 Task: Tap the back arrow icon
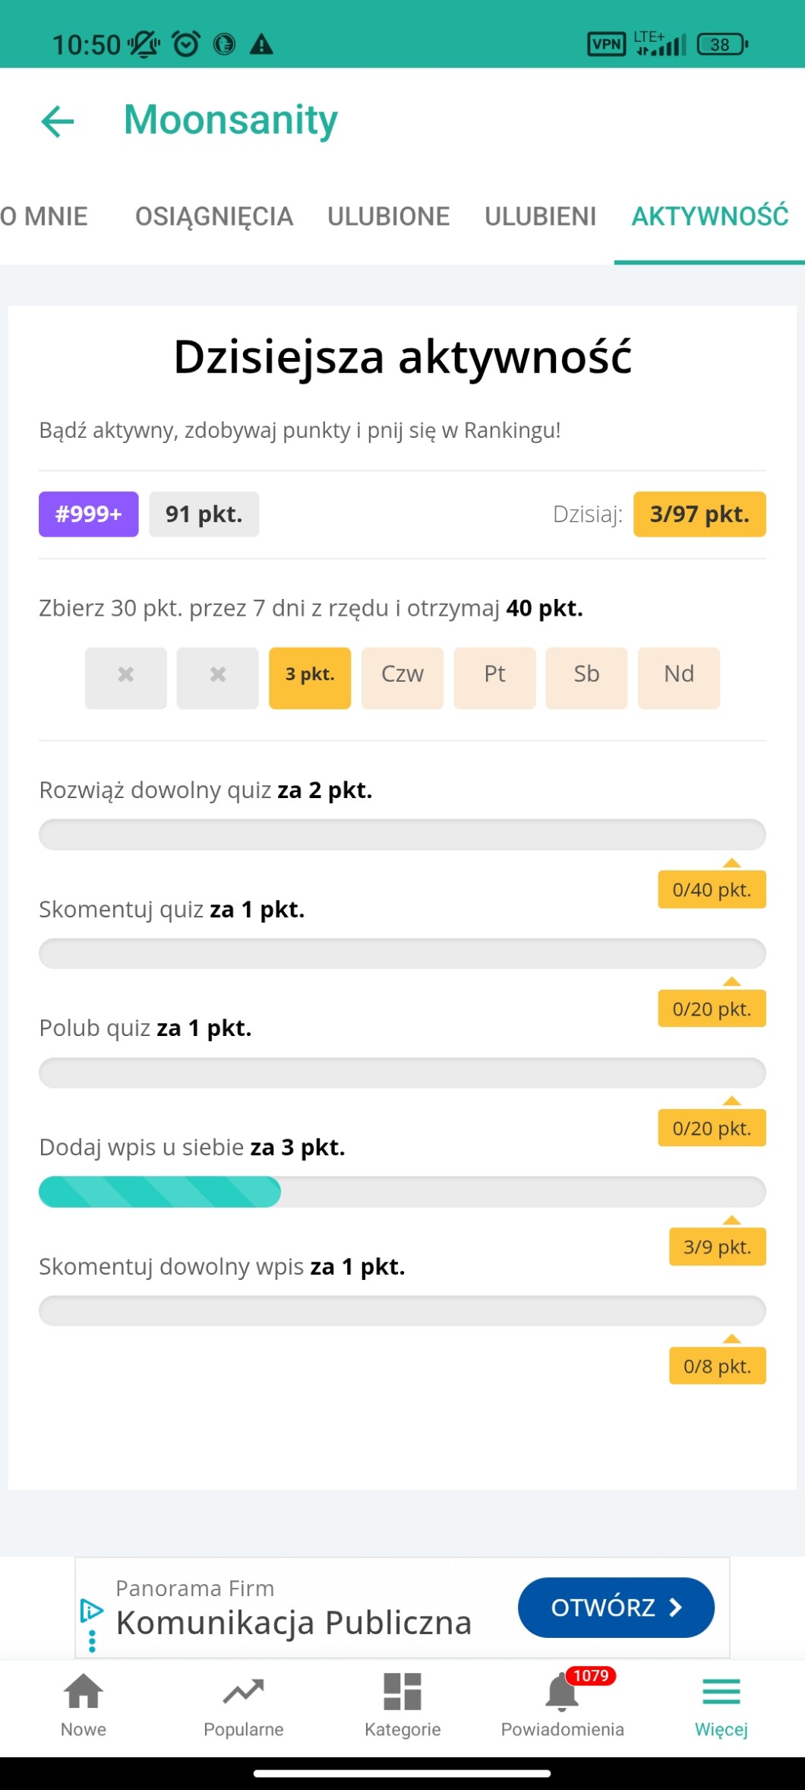[x=58, y=121]
